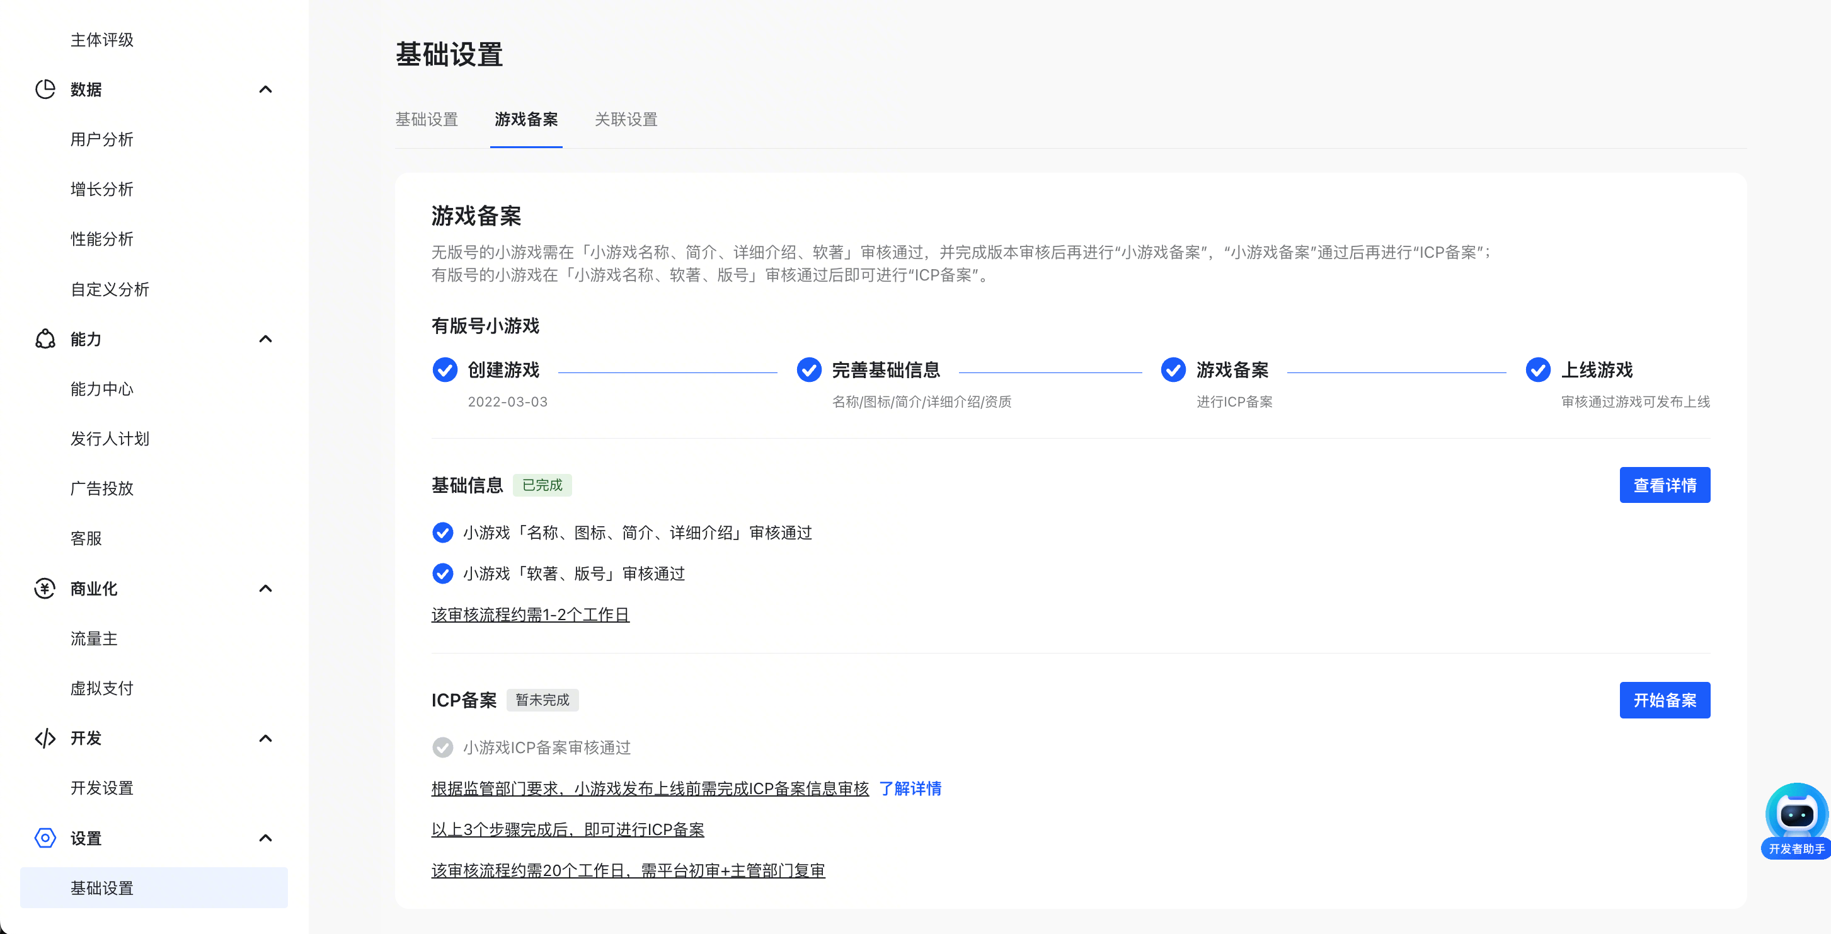Click checkmark beside 软著、版号 审核通过

[x=443, y=574]
